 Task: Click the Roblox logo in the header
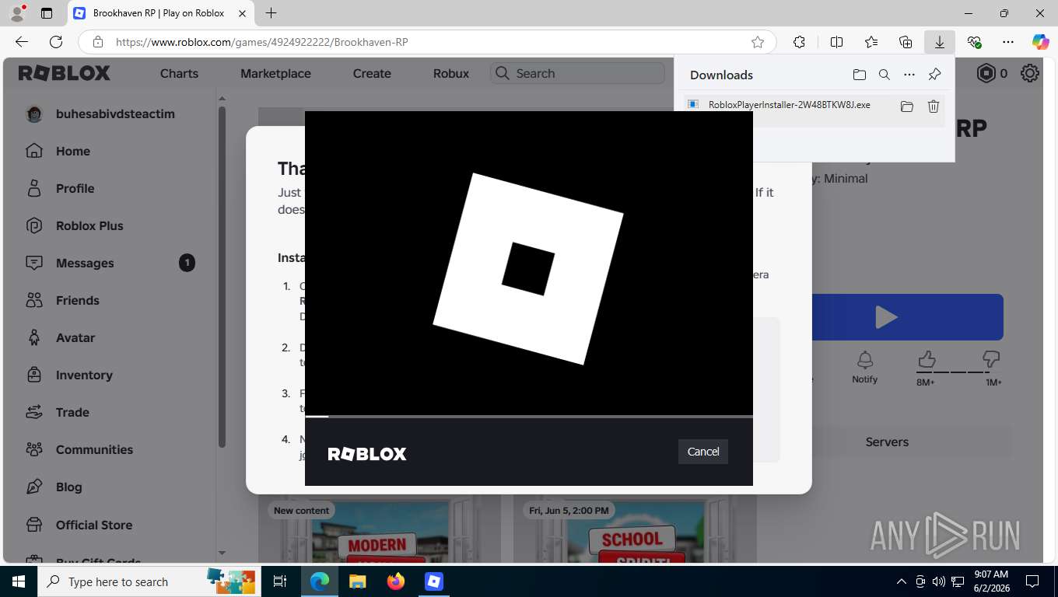point(65,73)
